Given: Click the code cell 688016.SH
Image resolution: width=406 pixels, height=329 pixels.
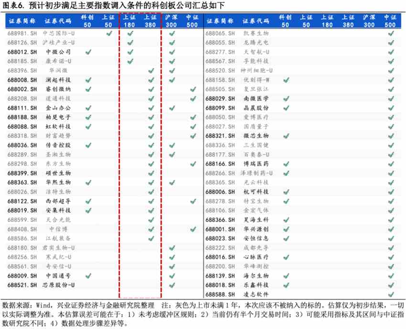Looking at the screenshot, I should point(220,257).
